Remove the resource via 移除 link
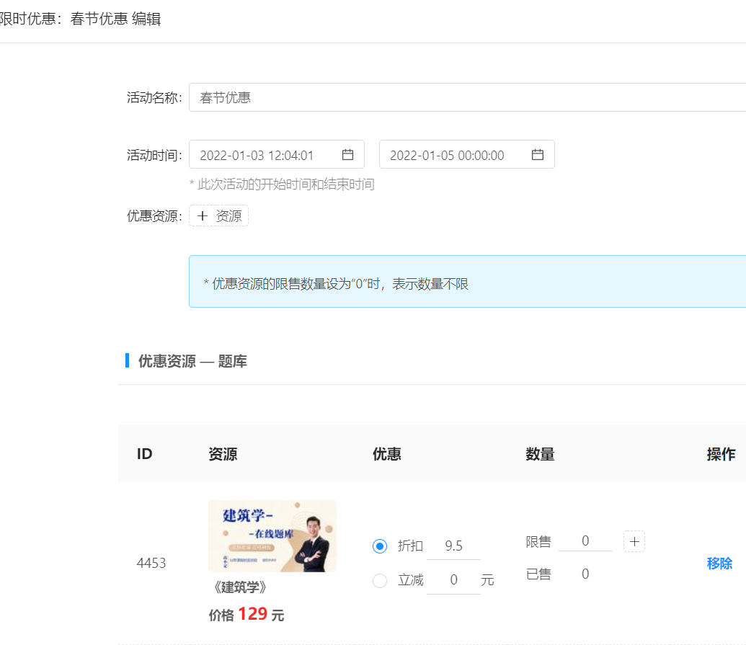 [x=719, y=564]
